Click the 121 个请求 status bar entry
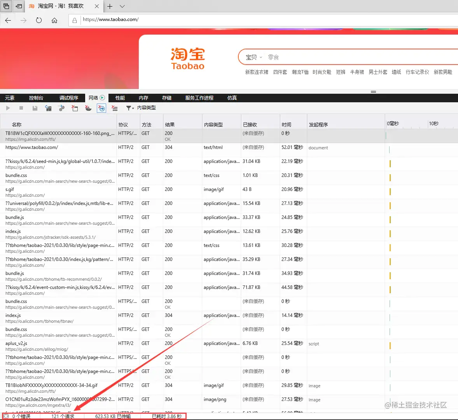 (x=63, y=416)
